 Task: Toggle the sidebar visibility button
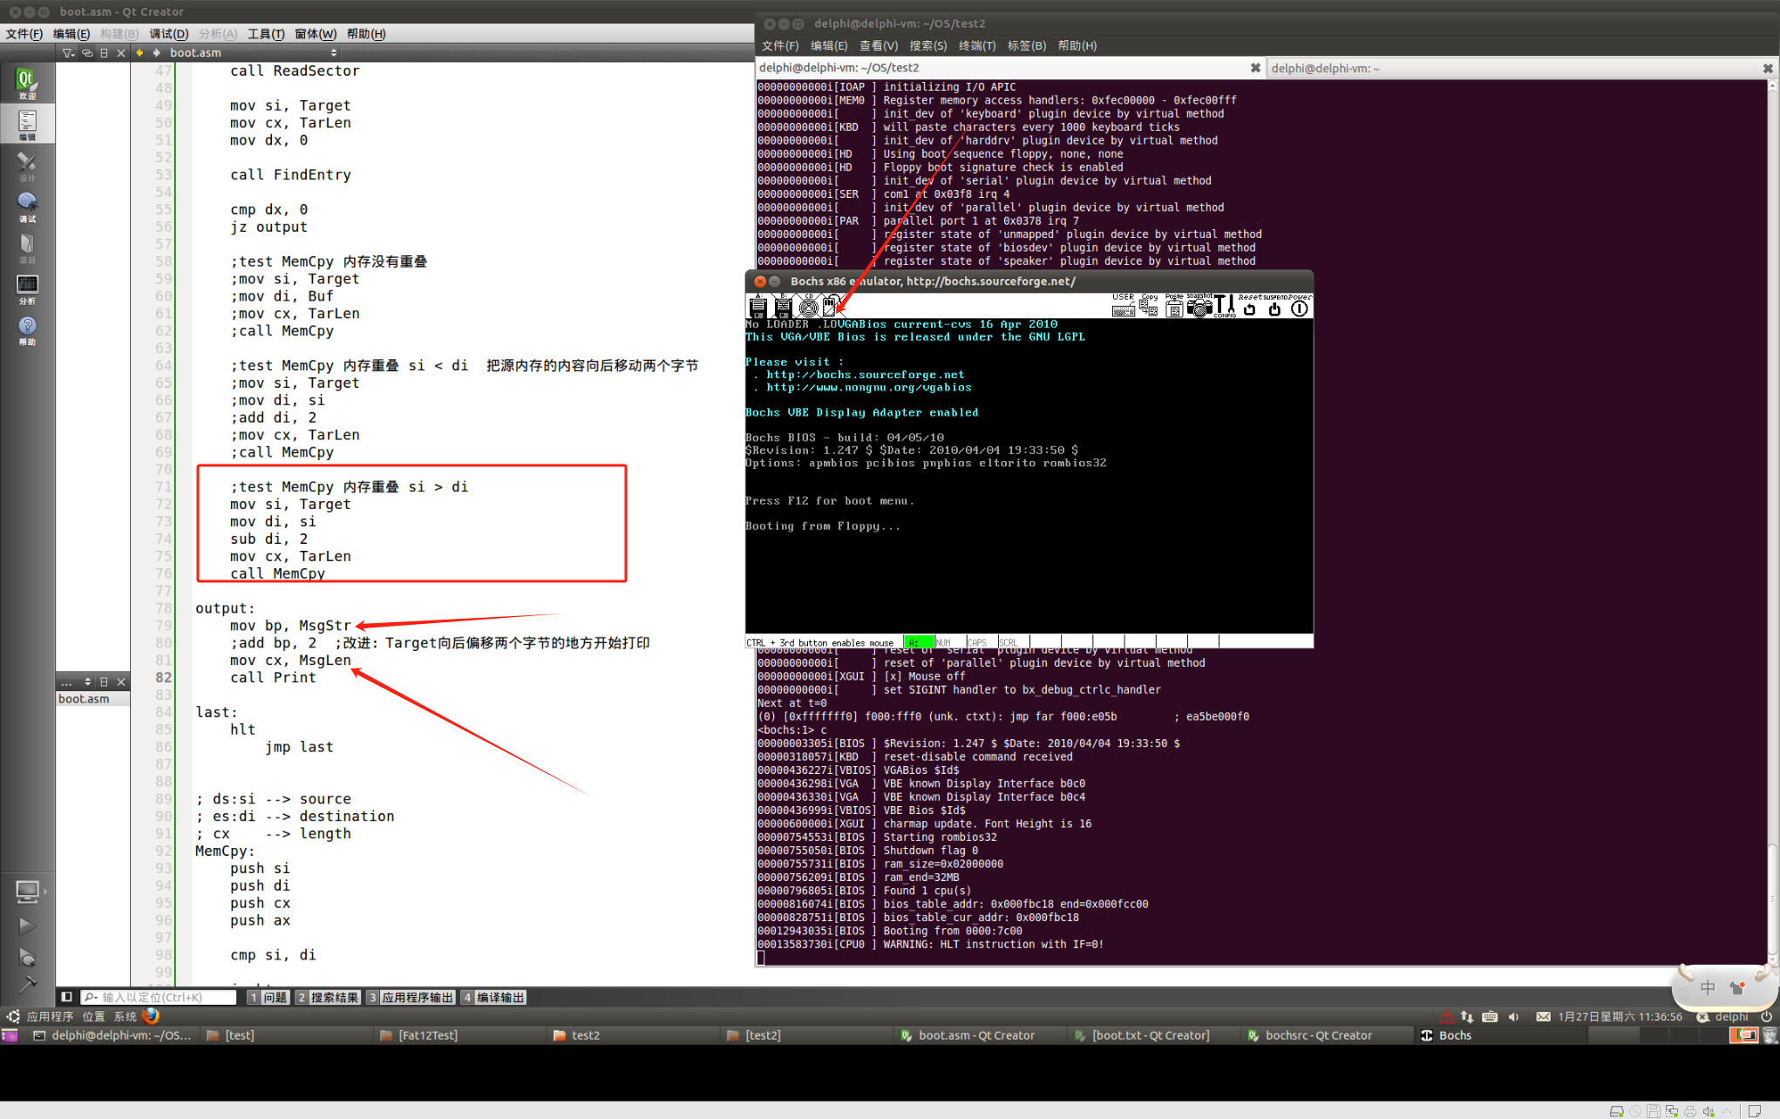tap(66, 997)
